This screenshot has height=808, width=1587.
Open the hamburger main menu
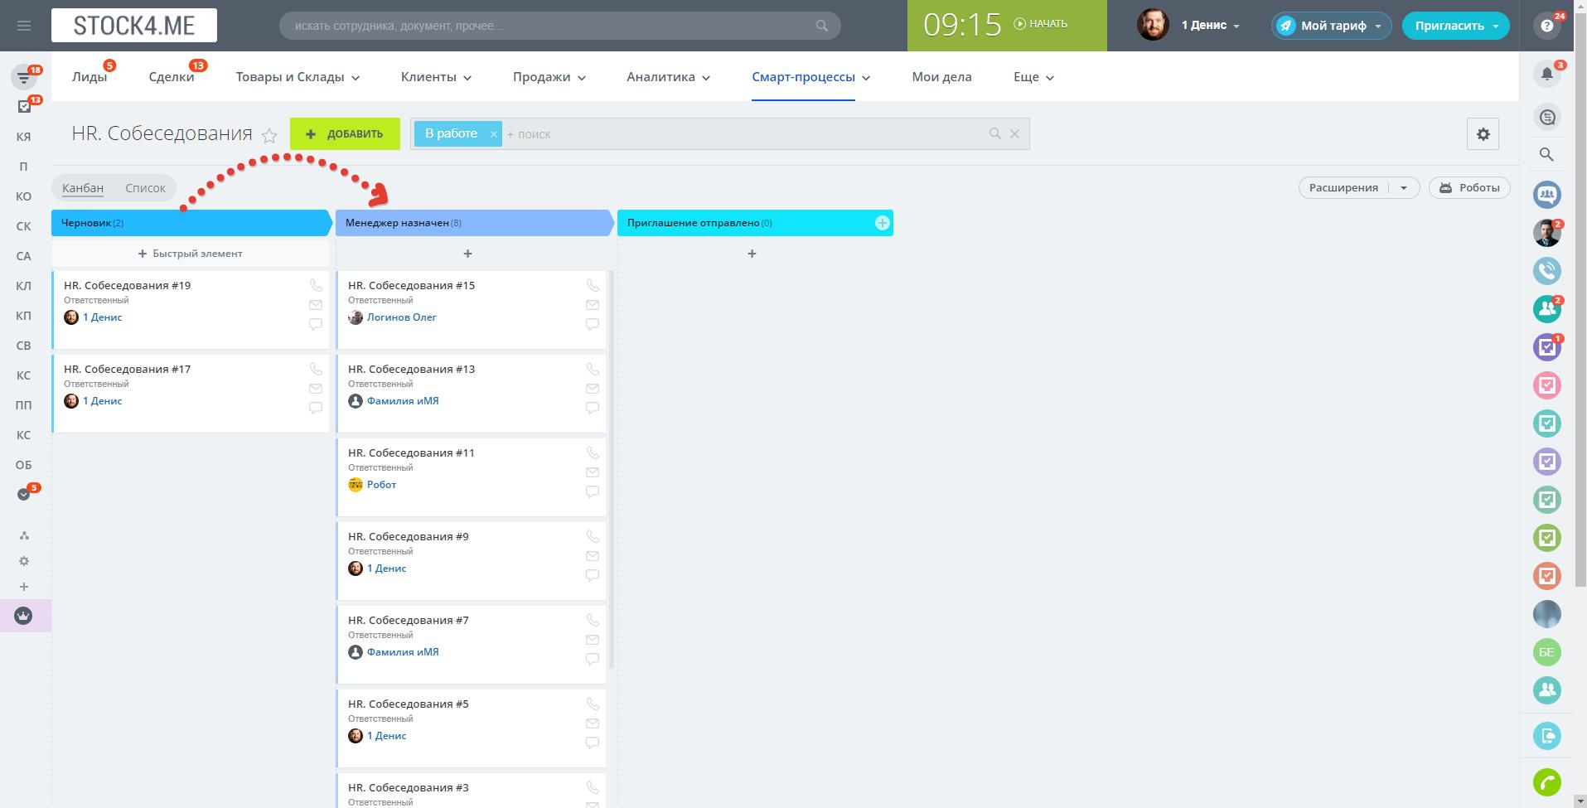[24, 26]
